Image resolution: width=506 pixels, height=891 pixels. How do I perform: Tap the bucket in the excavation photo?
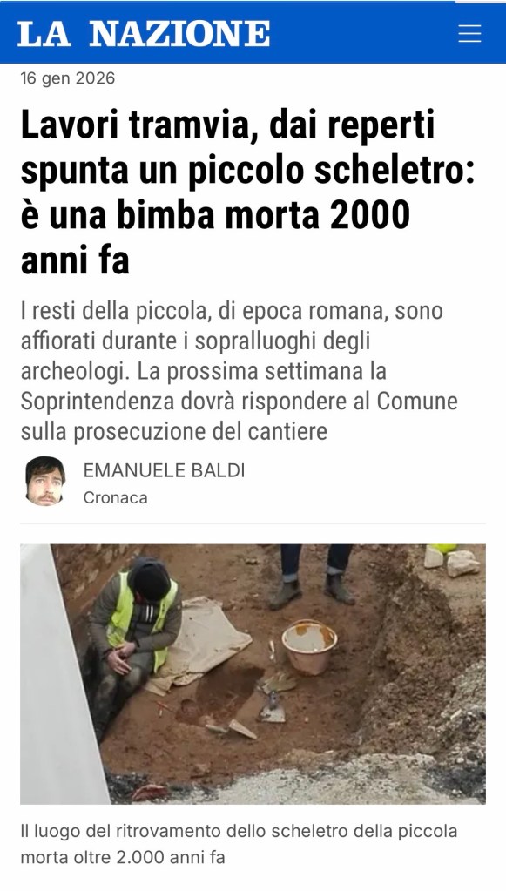click(x=309, y=645)
